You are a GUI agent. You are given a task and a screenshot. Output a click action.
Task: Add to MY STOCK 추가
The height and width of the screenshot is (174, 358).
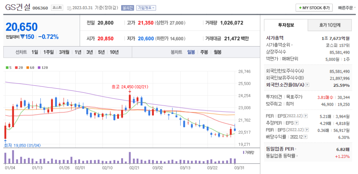(314, 8)
